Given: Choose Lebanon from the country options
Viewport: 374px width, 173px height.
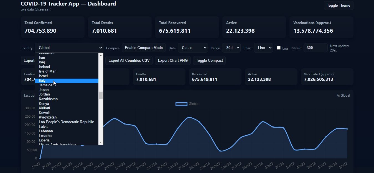Looking at the screenshot, I should pyautogui.click(x=67, y=131).
